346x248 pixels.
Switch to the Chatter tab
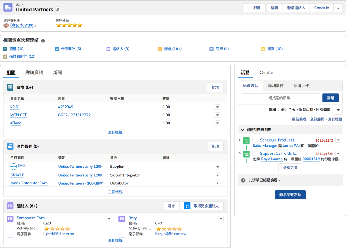267,73
